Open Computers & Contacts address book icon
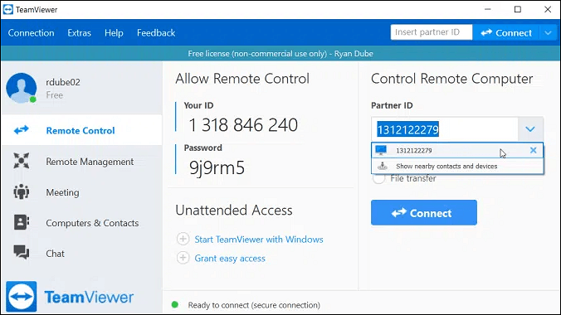Screen dimensions: 561x315 point(22,222)
